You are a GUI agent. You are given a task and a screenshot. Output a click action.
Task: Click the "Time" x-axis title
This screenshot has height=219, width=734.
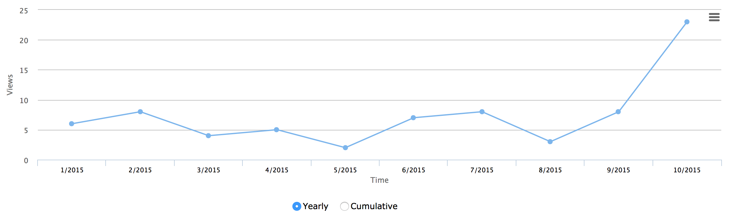[379, 180]
